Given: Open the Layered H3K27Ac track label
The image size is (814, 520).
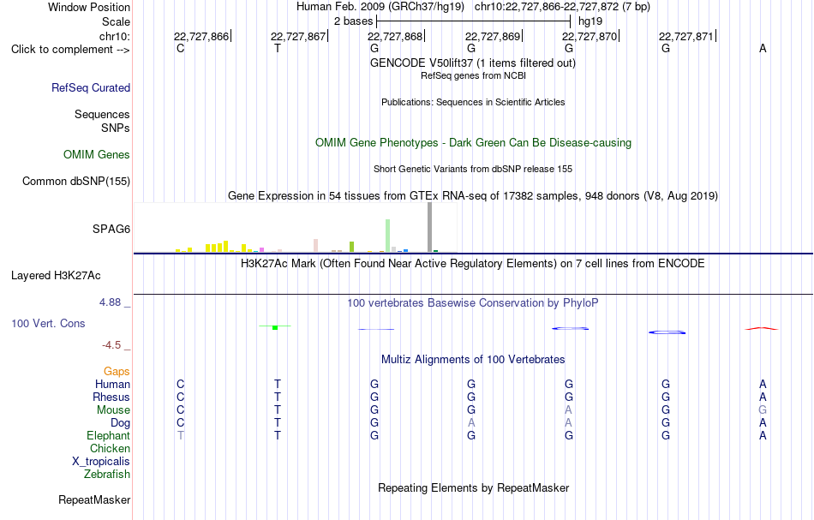Looking at the screenshot, I should click(x=56, y=276).
